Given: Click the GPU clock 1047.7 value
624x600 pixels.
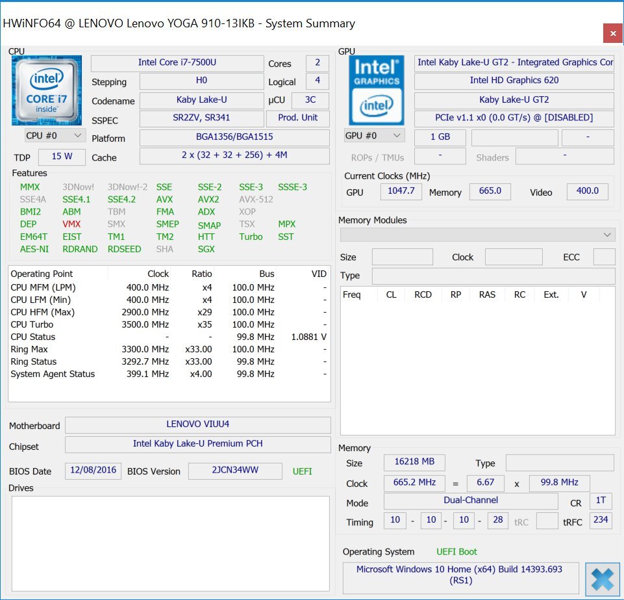Looking at the screenshot, I should click(401, 191).
